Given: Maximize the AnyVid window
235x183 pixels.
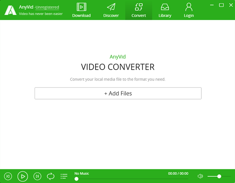Looking at the screenshot, I should [221, 5].
